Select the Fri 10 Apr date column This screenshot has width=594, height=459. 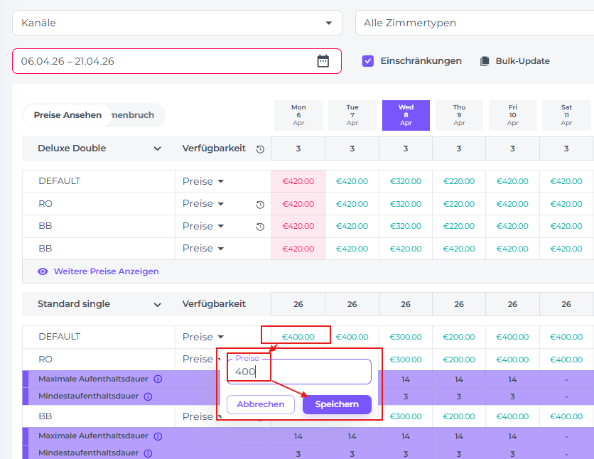click(512, 115)
